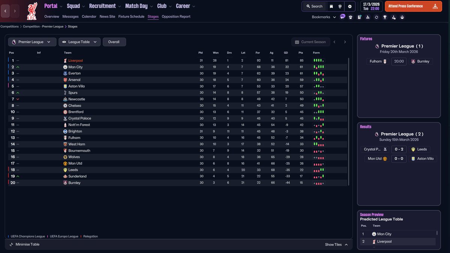Screen dimensions: 450x253
Task: Click the 0 - 2 Crystal Palace result
Action: pos(399,149)
